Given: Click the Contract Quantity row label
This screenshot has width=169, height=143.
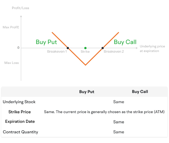Looking at the screenshot, I should (x=21, y=132).
